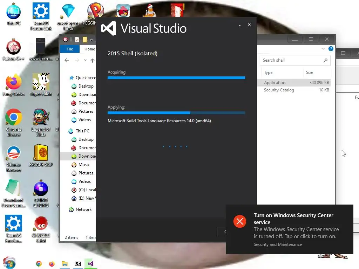Click the Applying progress bar
Image resolution: width=359 pixels, height=269 pixels.
tap(176, 113)
